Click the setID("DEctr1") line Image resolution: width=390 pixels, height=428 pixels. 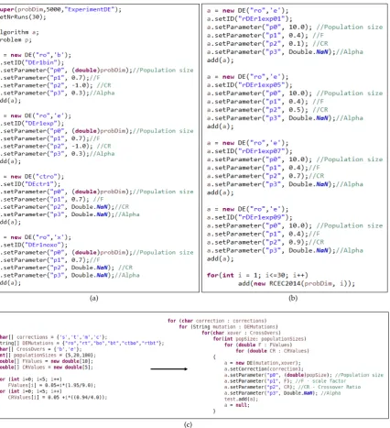(30, 184)
